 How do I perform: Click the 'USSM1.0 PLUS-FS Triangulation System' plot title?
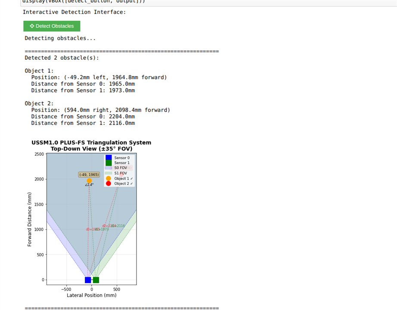[91, 143]
